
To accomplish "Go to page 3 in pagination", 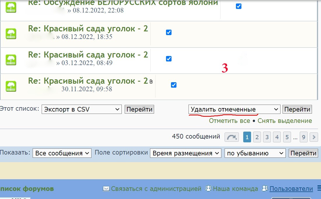I will pos(267,137).
